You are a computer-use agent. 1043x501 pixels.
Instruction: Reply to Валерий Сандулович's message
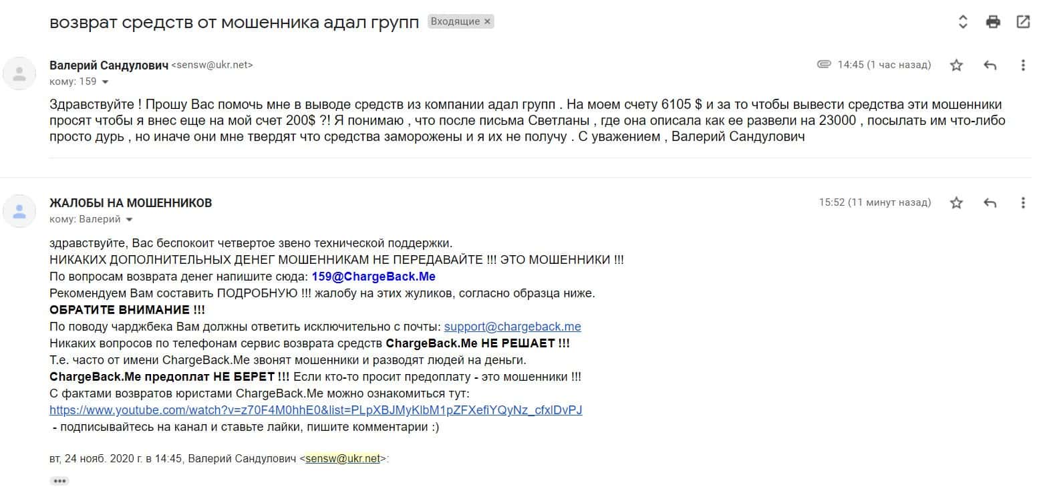tap(990, 65)
